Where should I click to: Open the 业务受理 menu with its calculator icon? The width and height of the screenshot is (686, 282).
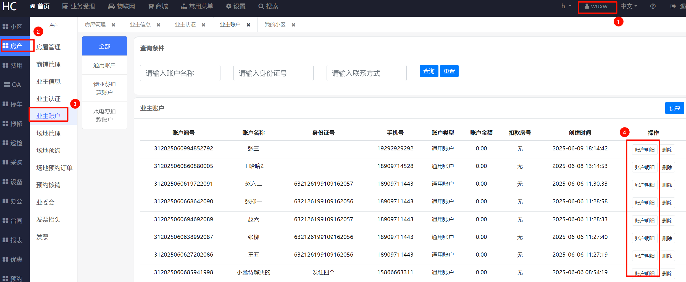[x=78, y=6]
